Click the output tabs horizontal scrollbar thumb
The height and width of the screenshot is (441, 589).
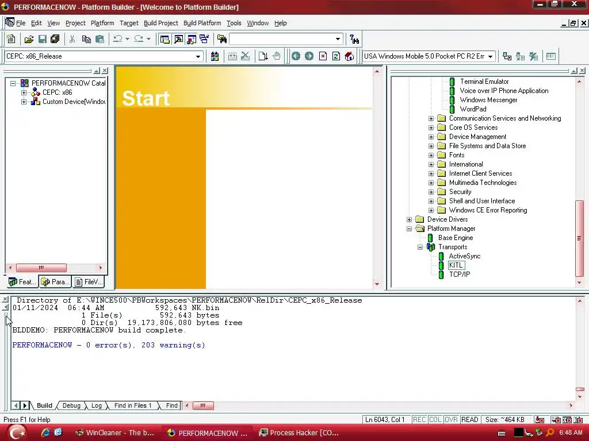click(203, 405)
